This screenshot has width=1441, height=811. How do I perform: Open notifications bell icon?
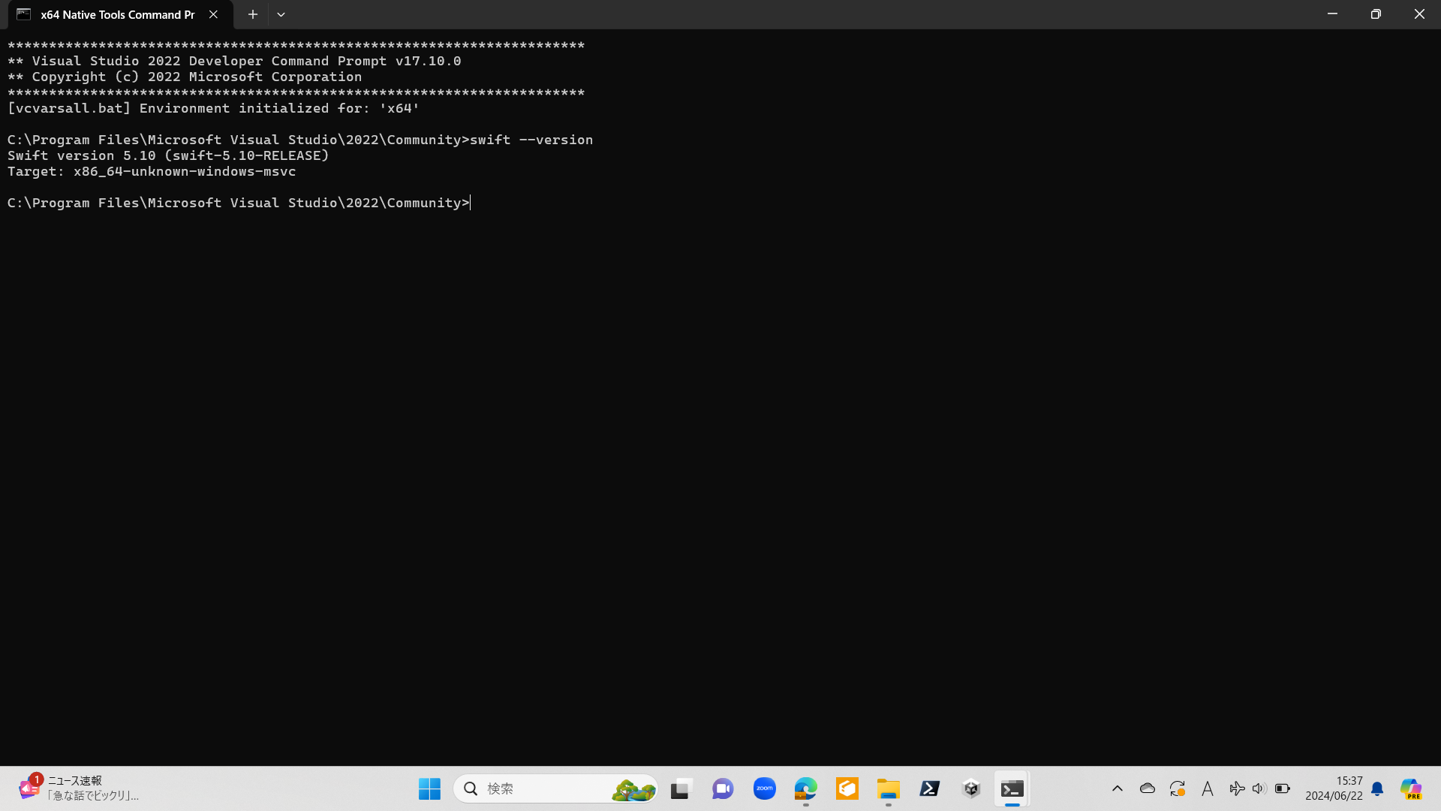pyautogui.click(x=1377, y=788)
